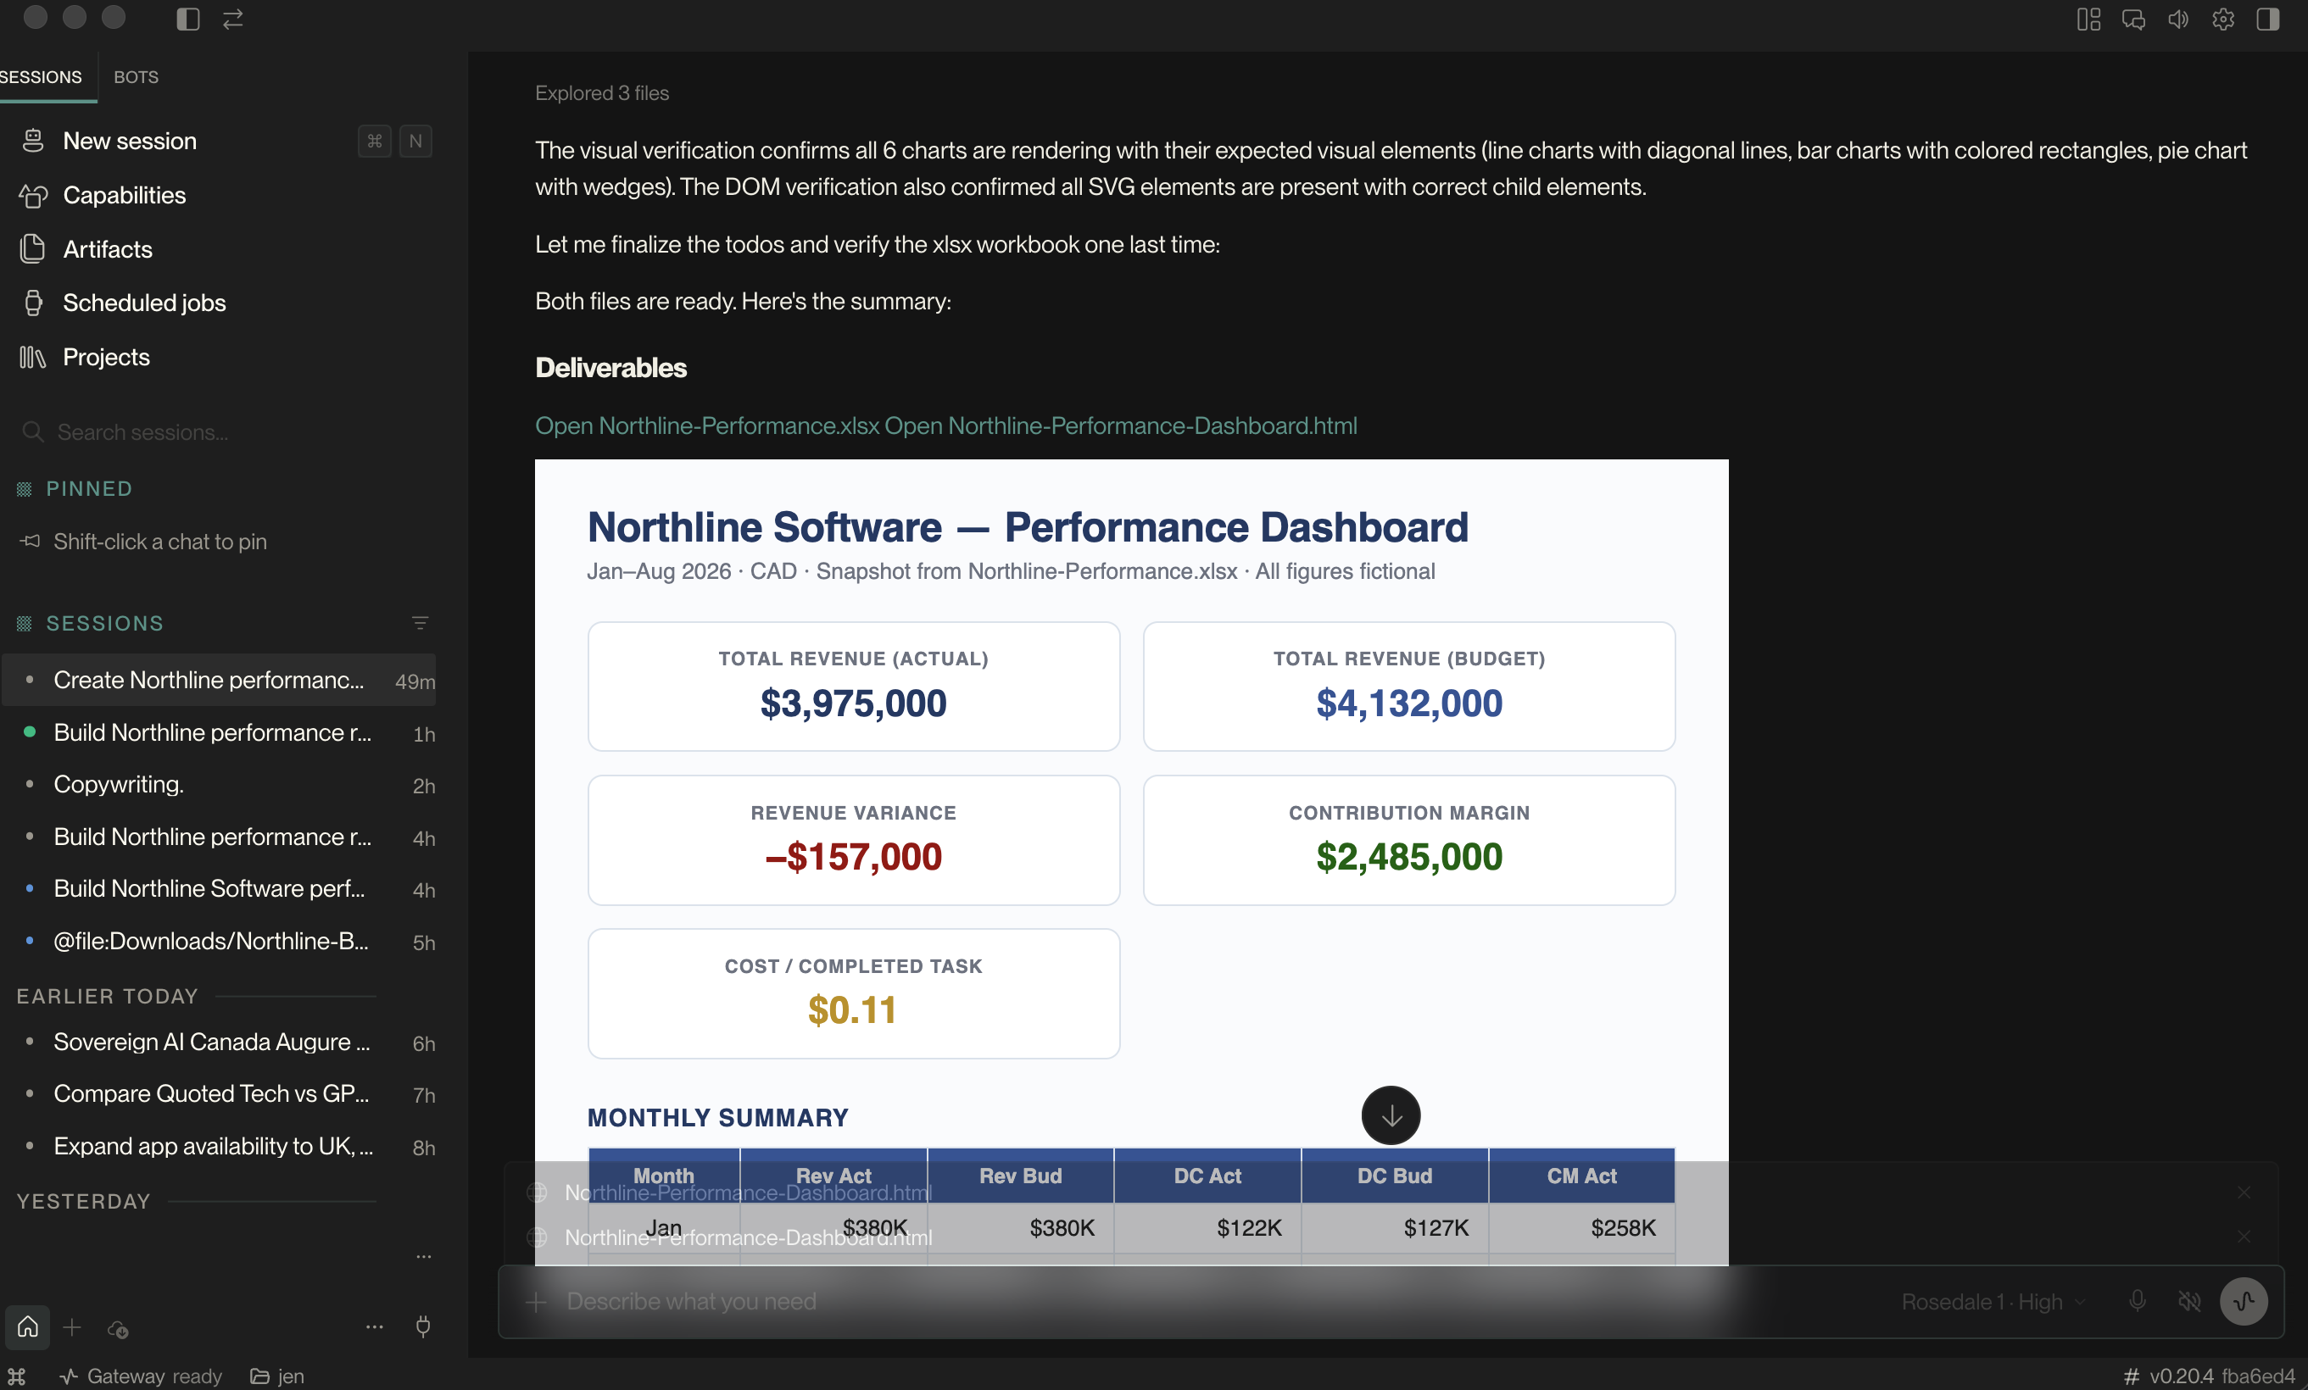
Task: Open the three-dot menu below YESTERDAY heading
Action: tap(424, 1256)
